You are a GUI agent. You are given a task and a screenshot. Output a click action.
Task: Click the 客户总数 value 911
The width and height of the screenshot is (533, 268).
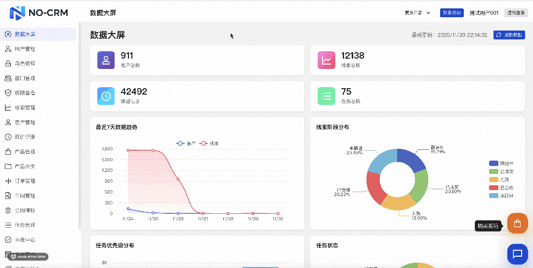[127, 56]
